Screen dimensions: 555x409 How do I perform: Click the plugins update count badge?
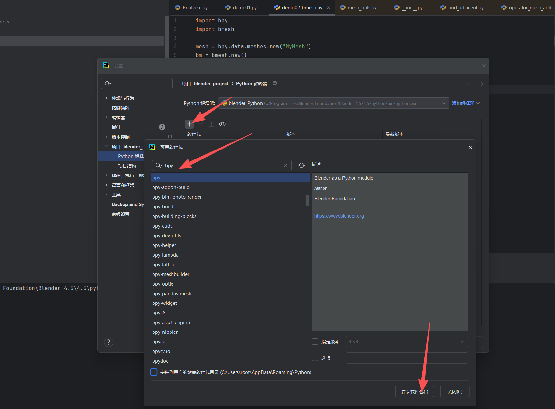coord(162,127)
